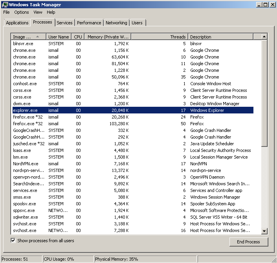Select csrss.exe row using 2,368 K

pos(133,97)
